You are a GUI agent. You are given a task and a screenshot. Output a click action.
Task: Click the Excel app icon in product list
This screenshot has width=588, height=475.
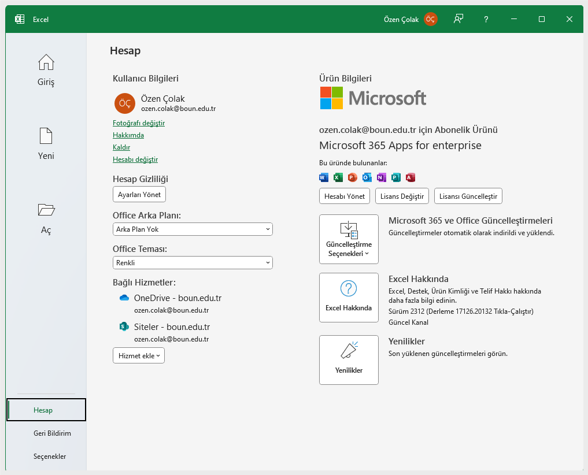point(338,177)
